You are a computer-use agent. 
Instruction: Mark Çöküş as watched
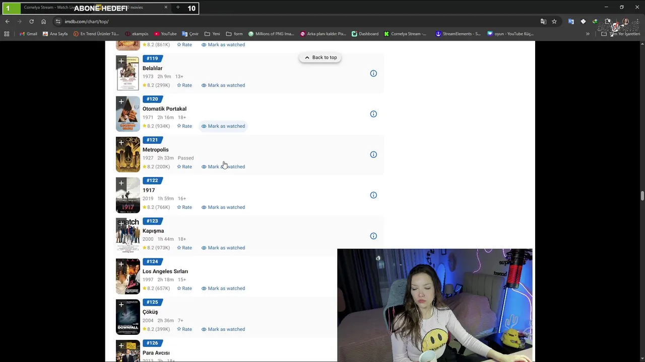[x=223, y=329]
